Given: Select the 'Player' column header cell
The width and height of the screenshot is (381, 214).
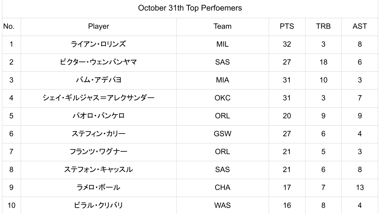Looking at the screenshot, I should [x=98, y=27].
